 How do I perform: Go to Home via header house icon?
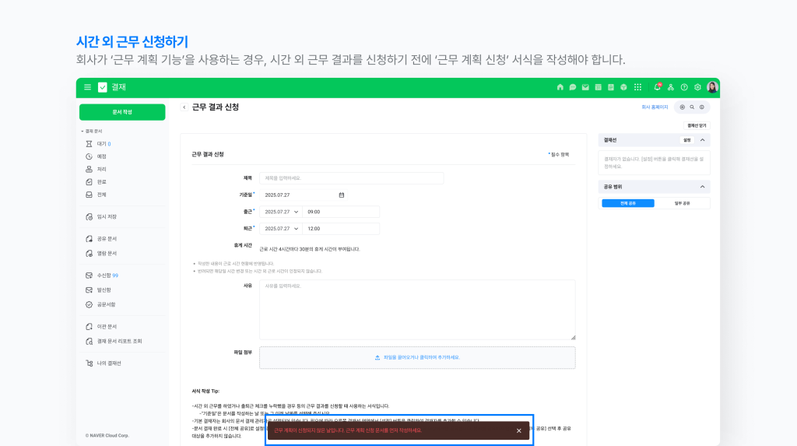tap(560, 87)
